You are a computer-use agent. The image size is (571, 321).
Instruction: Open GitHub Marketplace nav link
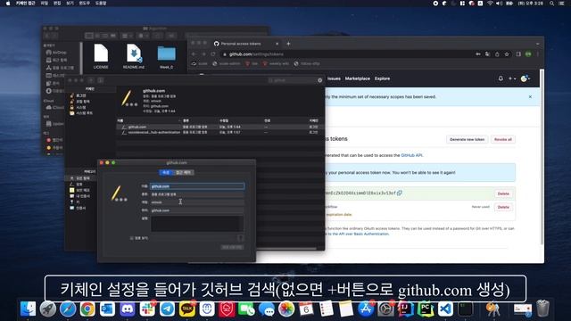click(357, 78)
